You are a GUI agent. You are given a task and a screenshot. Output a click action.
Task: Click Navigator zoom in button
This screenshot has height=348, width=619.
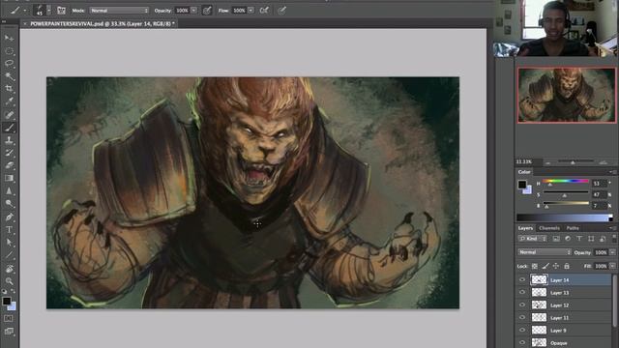tap(604, 162)
